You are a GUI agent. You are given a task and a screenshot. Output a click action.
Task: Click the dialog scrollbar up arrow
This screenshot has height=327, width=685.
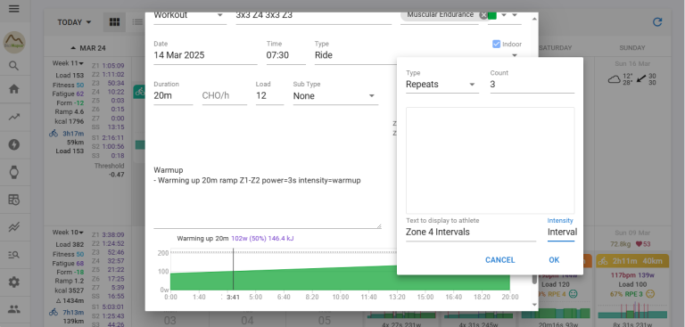pos(534,19)
